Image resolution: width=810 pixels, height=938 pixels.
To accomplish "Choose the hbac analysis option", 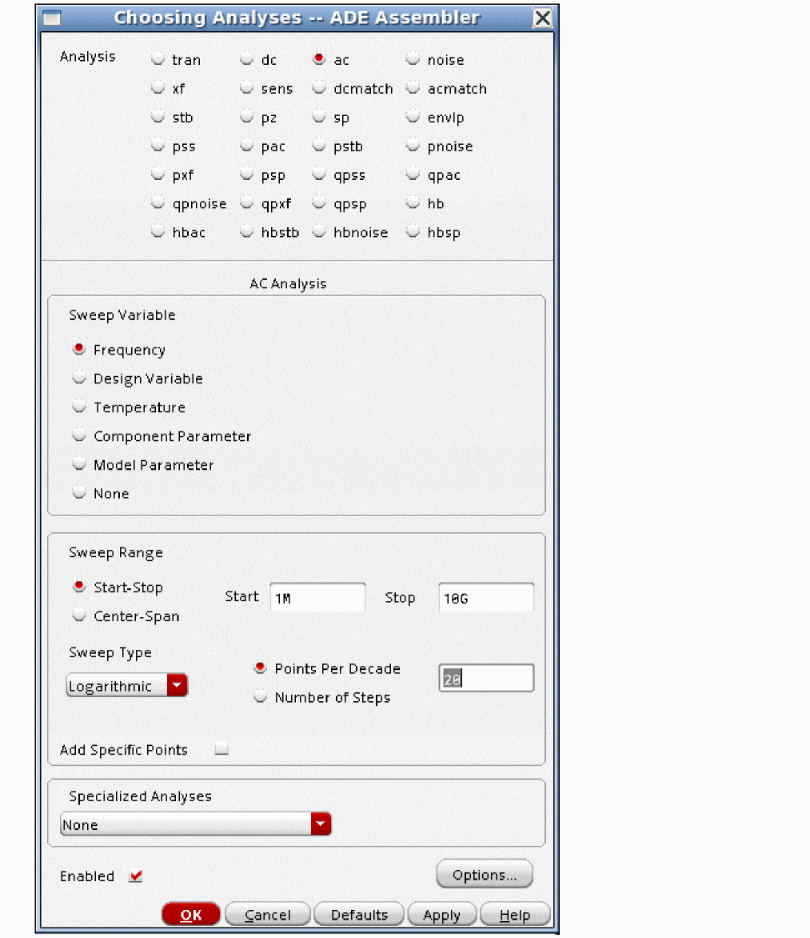I will click(158, 231).
